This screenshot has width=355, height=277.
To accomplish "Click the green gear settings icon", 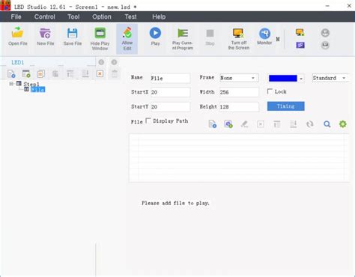I will point(343,124).
